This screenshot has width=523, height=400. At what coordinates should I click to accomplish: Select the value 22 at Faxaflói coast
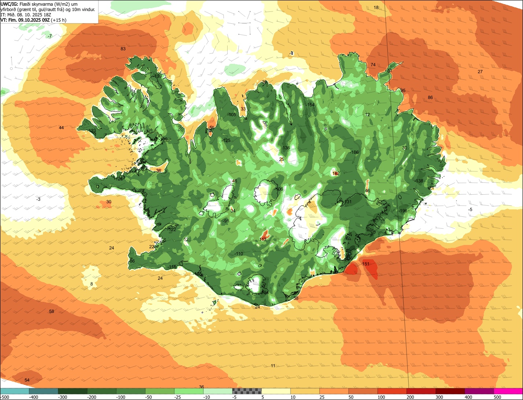point(152,247)
